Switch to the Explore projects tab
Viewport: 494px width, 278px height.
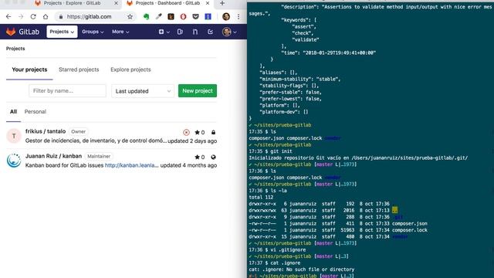click(130, 69)
